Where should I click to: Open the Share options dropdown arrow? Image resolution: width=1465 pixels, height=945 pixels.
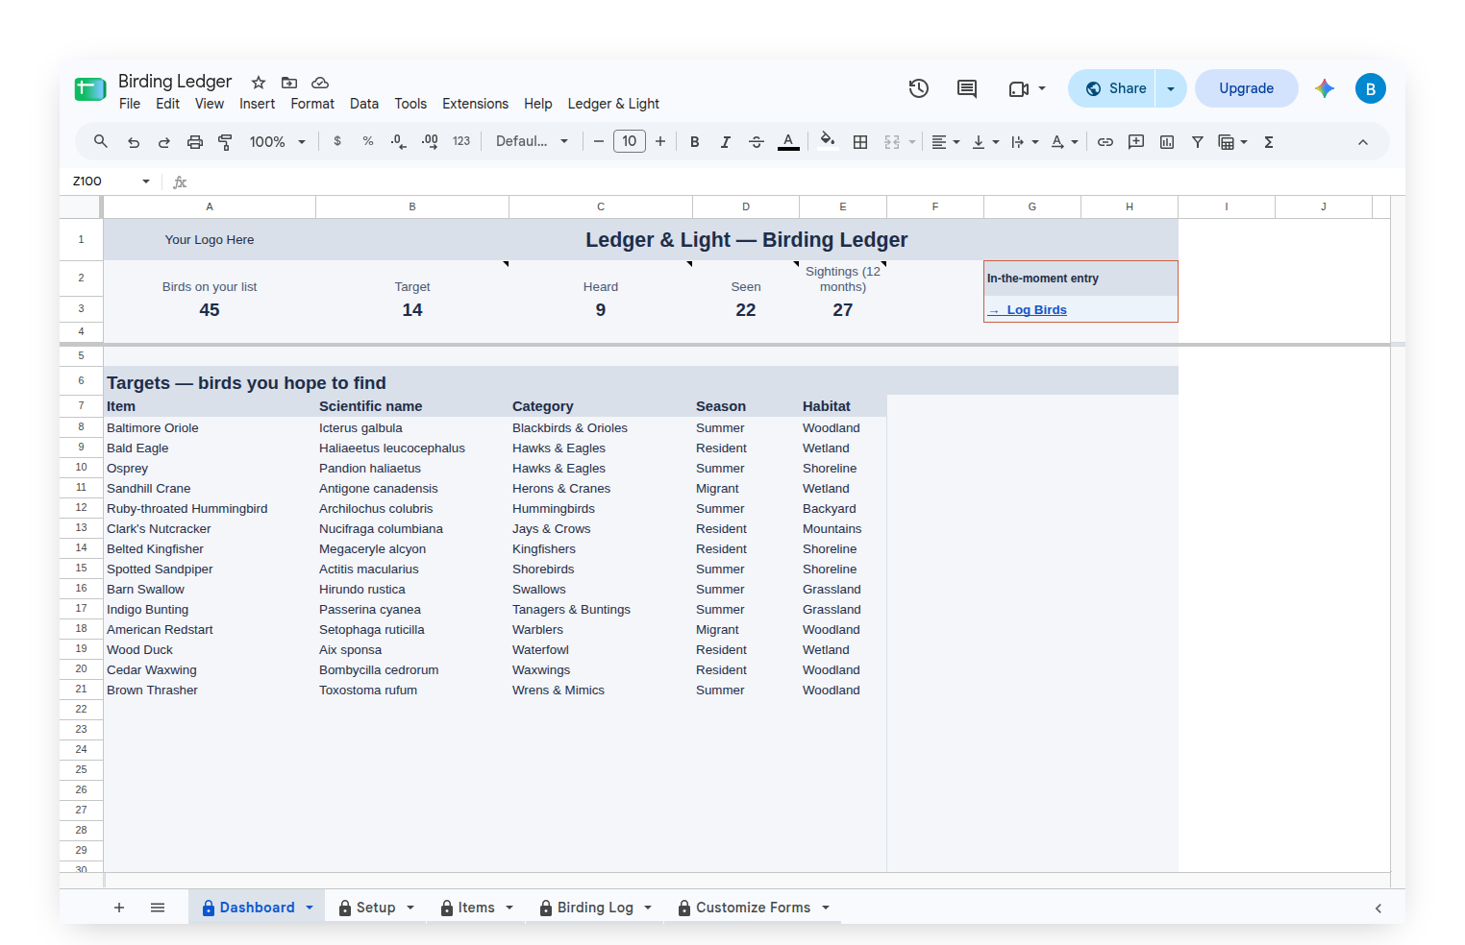click(x=1171, y=88)
